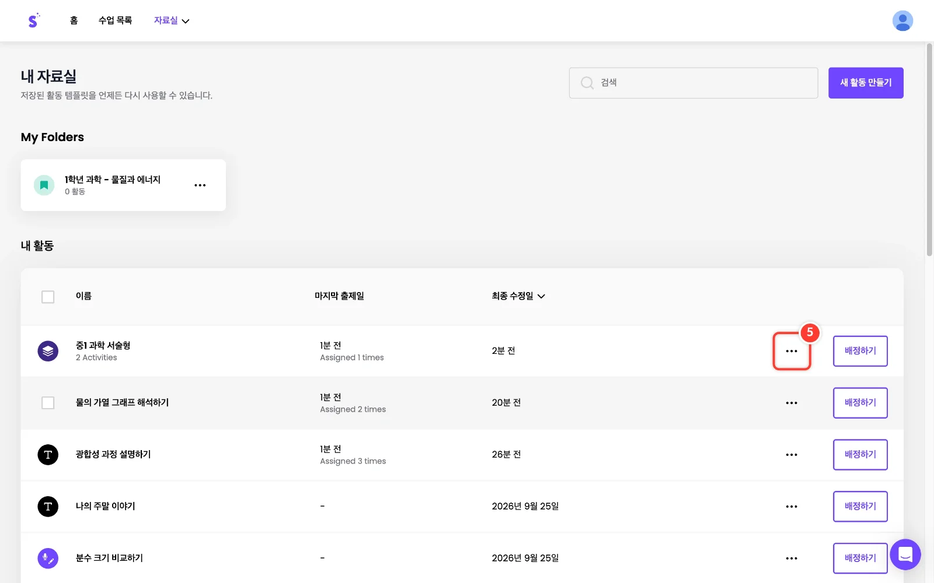Click the T icon for 나의 주말 이야기

tap(48, 507)
